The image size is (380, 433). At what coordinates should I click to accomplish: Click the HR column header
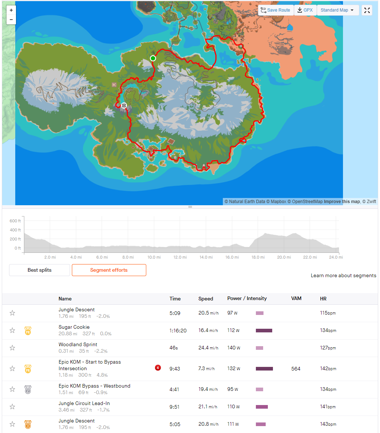point(323,299)
